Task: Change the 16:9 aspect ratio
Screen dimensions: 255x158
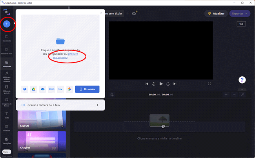Action: click(241, 24)
